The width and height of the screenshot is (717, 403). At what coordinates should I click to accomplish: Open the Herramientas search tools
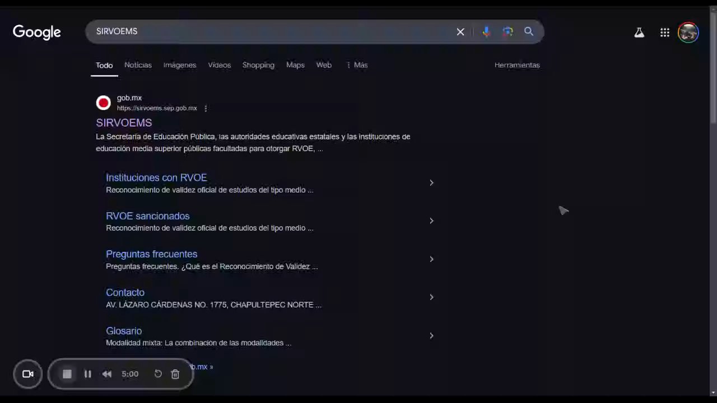click(517, 65)
